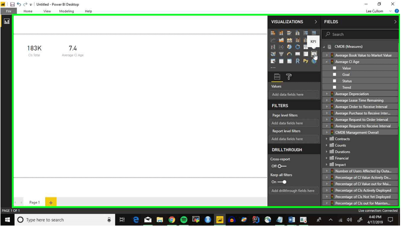The width and height of the screenshot is (401, 226).
Task: Select the 100% stacked bar chart visual
Action: click(x=306, y=33)
